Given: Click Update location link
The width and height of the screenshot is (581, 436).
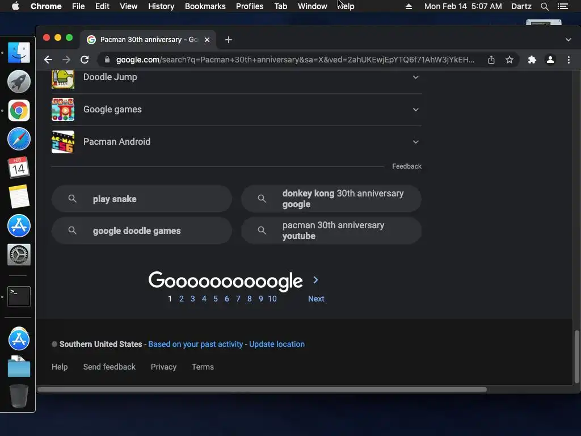Looking at the screenshot, I should (277, 344).
